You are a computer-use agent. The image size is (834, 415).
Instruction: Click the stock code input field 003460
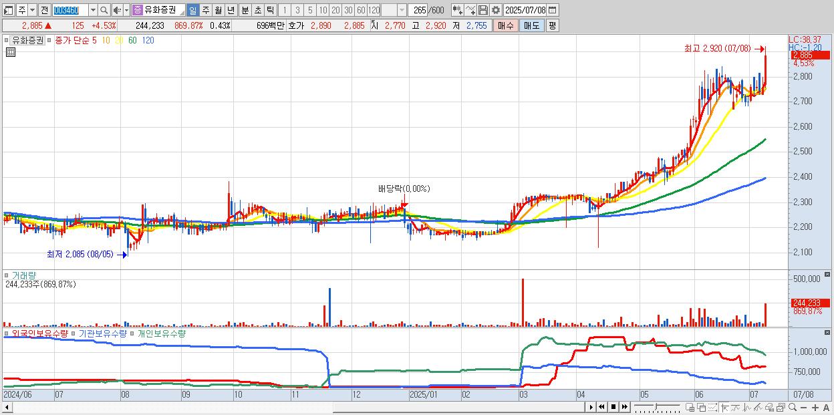tap(70, 10)
